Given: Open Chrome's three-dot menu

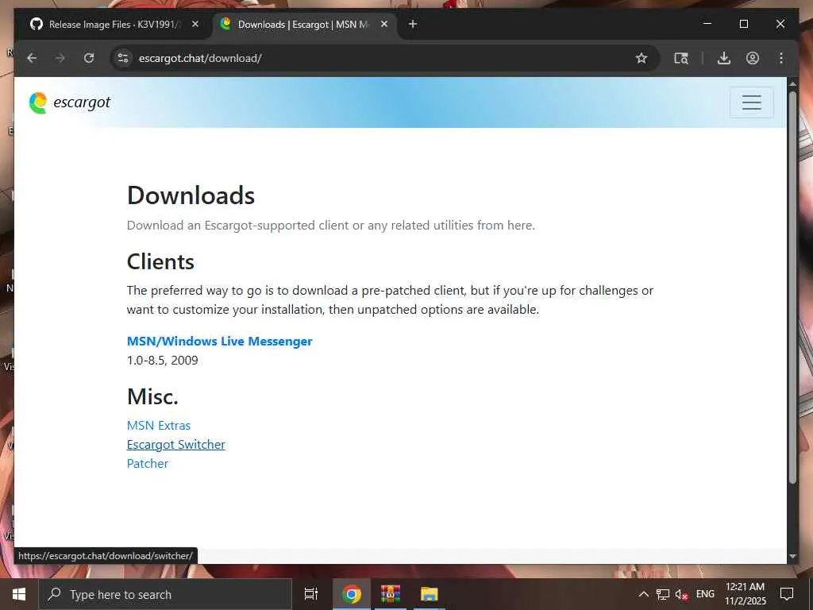Looking at the screenshot, I should click(781, 58).
